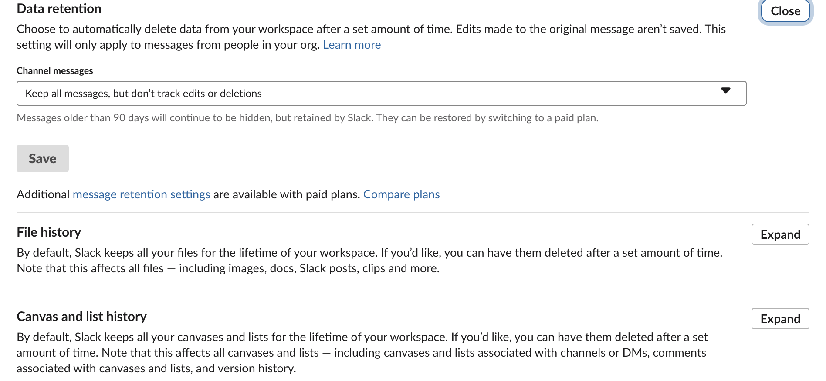The height and width of the screenshot is (381, 826).
Task: Click the Canvas and list history heading
Action: [82, 317]
